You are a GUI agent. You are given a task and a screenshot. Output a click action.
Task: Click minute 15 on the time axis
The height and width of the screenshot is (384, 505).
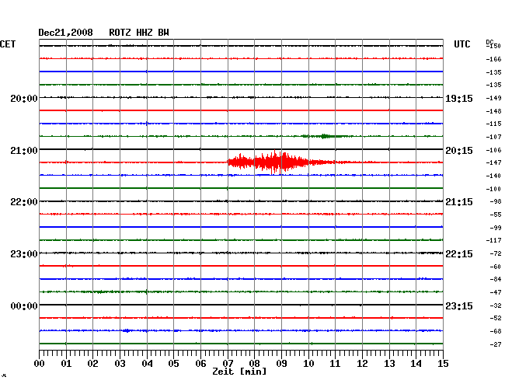tap(443, 363)
